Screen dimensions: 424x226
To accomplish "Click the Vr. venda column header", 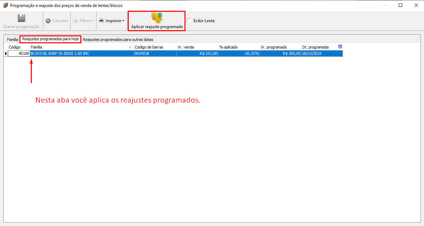I will 197,47.
